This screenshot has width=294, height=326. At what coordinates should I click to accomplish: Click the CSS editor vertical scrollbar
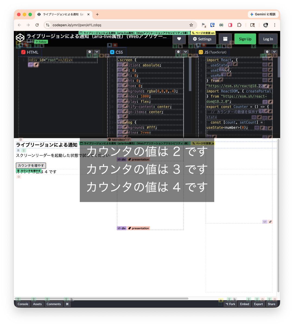[x=190, y=74]
